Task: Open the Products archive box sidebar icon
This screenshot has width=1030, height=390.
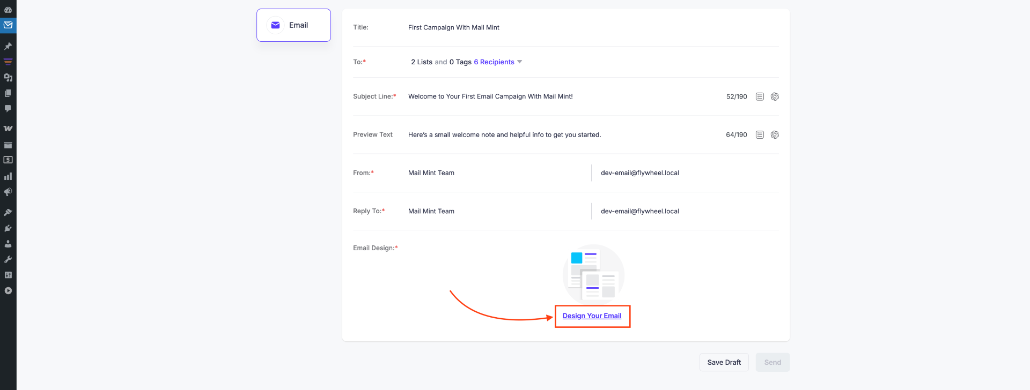Action: coord(8,145)
